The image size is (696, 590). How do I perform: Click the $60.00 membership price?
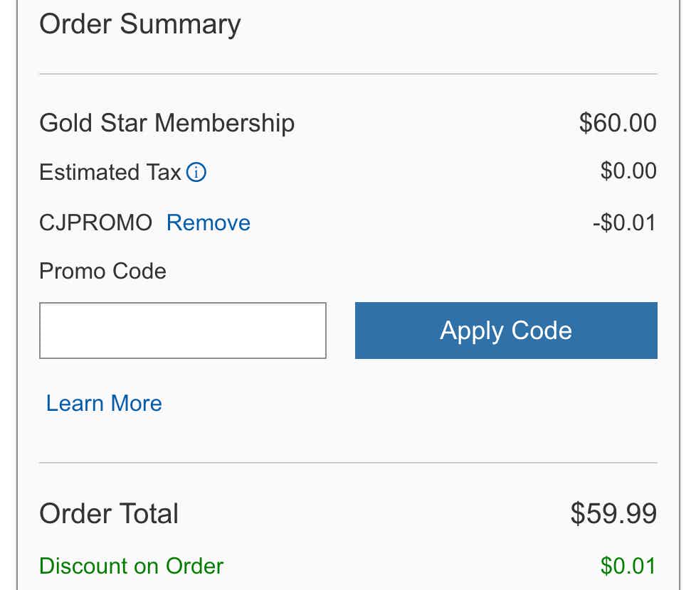pos(617,123)
